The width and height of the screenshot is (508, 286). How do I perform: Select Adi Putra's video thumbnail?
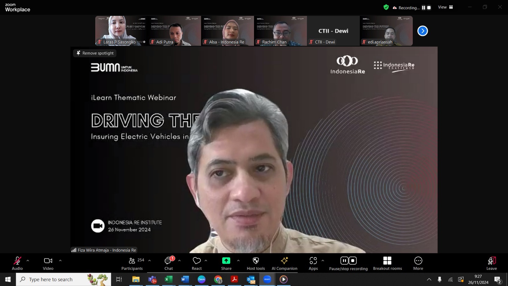(x=175, y=31)
